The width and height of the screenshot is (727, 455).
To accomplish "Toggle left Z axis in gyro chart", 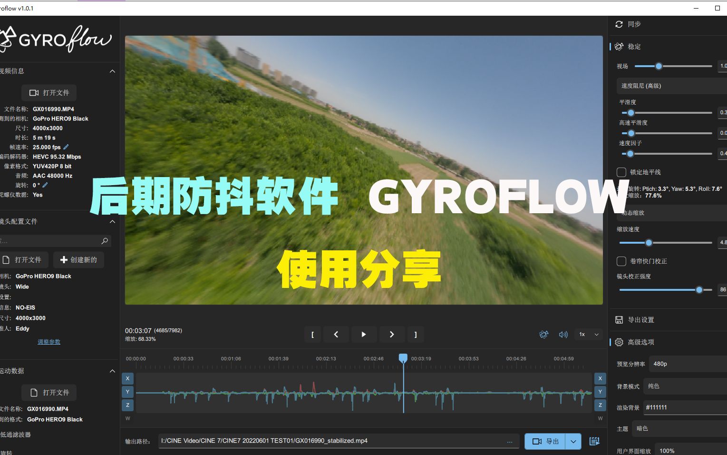I will click(127, 405).
